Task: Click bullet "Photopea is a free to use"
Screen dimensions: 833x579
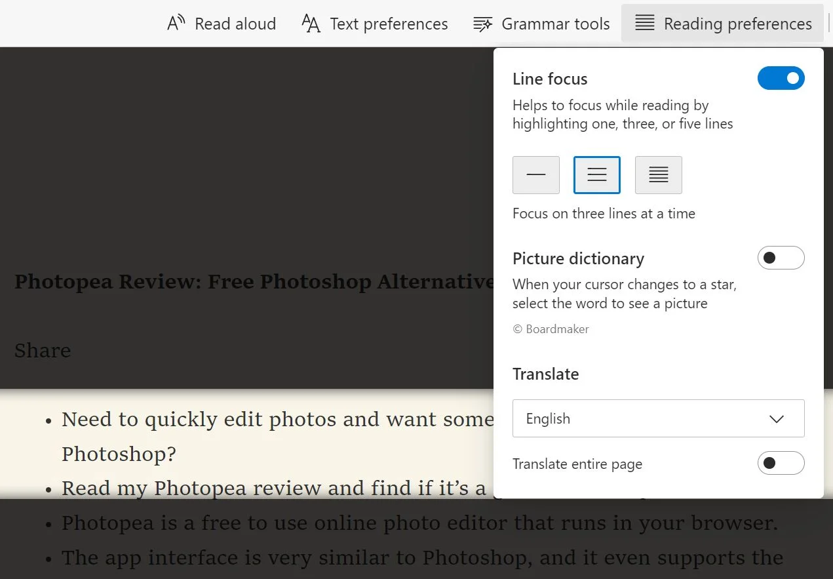Action: point(419,523)
